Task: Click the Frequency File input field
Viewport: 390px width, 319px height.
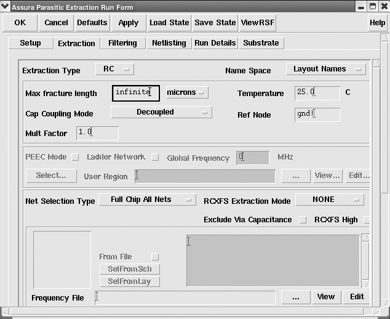Action: [x=185, y=297]
